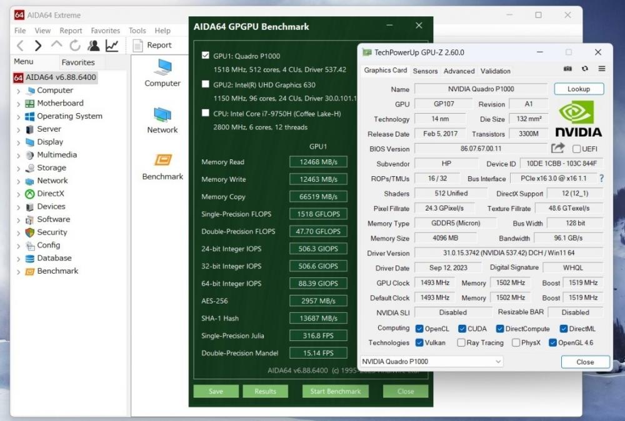Click the Lookup button in GPU-Z
The height and width of the screenshot is (421, 625).
click(x=579, y=89)
